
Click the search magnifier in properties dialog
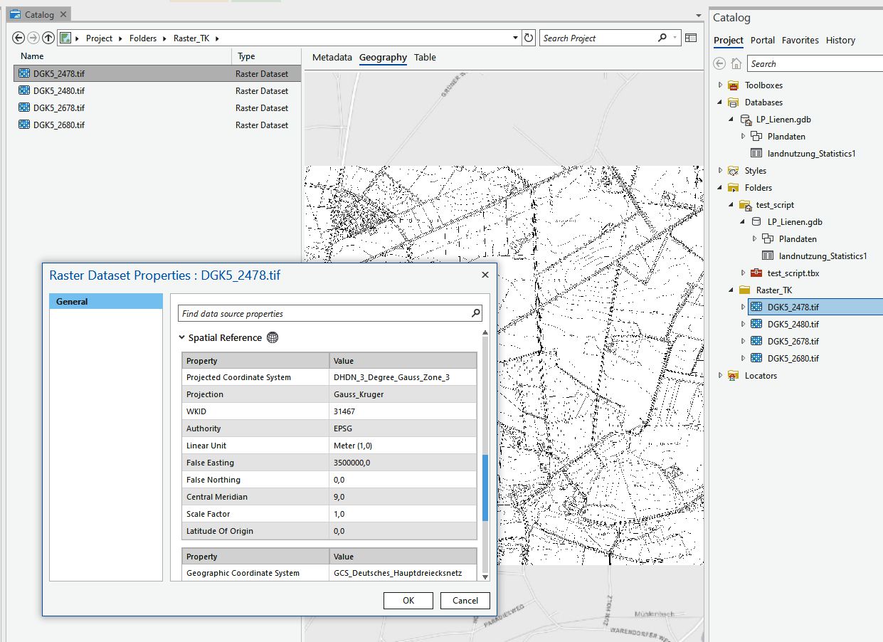pyautogui.click(x=476, y=313)
